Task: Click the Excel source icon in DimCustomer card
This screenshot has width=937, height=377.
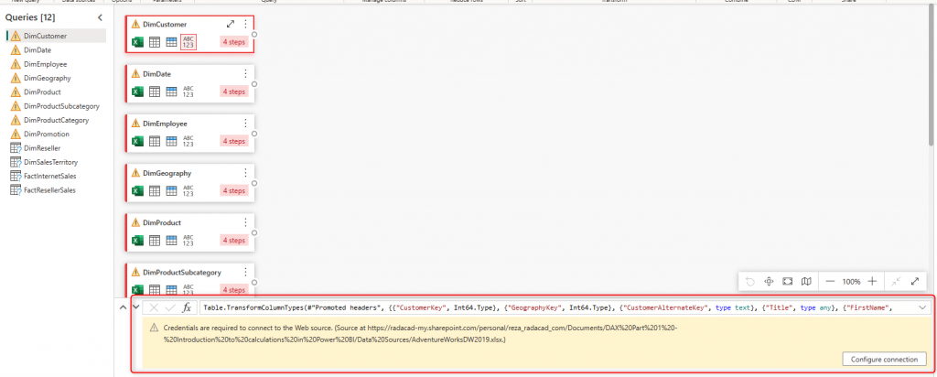Action: pyautogui.click(x=137, y=42)
